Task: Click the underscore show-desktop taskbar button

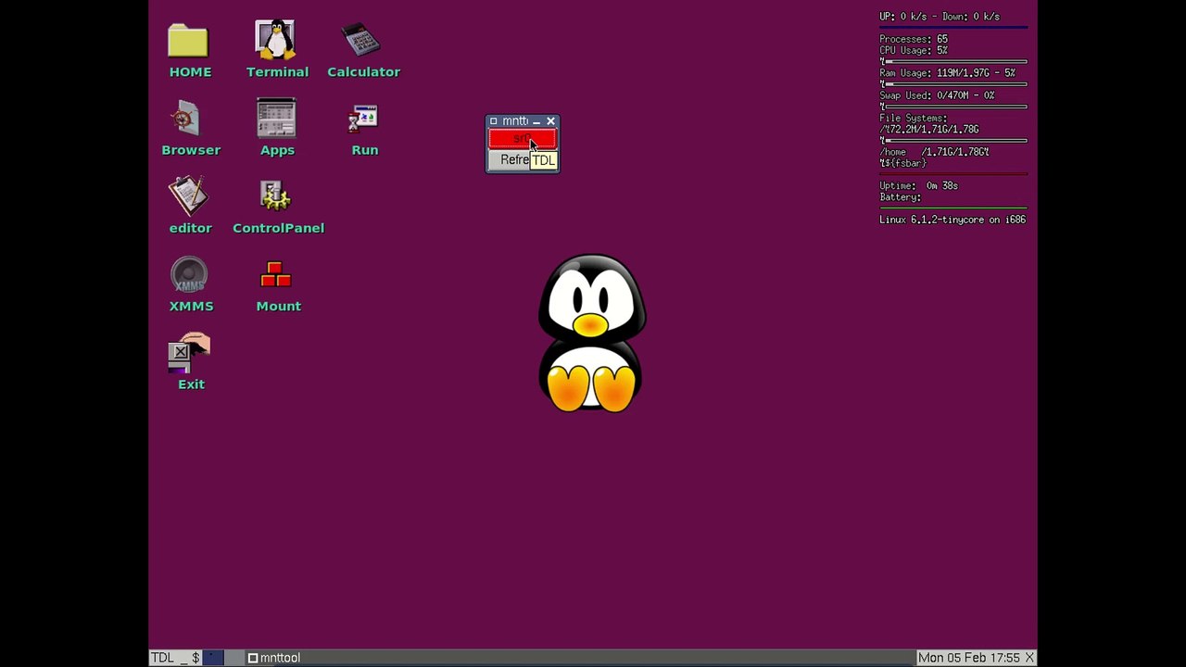Action: pyautogui.click(x=183, y=658)
